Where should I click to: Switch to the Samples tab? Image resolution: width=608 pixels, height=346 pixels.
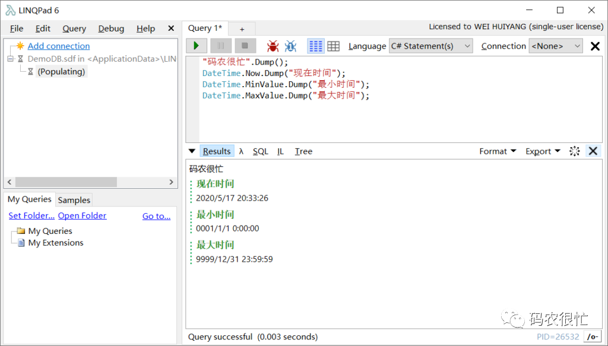[74, 200]
